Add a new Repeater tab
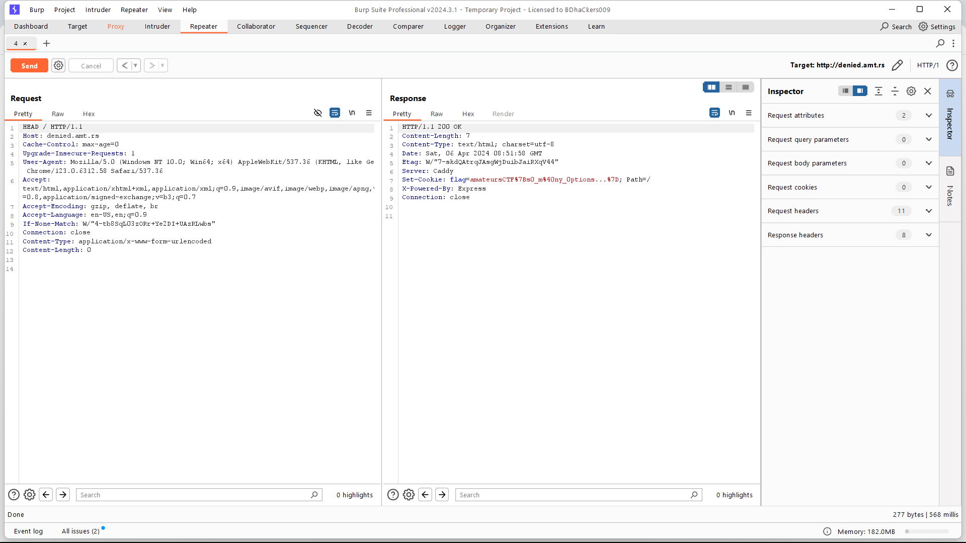This screenshot has height=543, width=966. (x=46, y=44)
